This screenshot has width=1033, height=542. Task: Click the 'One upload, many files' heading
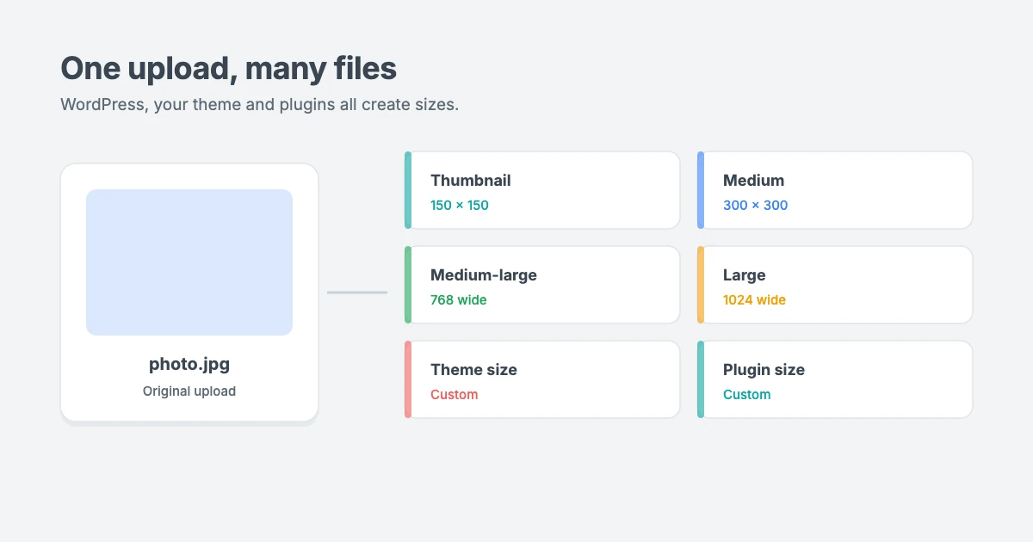tap(228, 68)
